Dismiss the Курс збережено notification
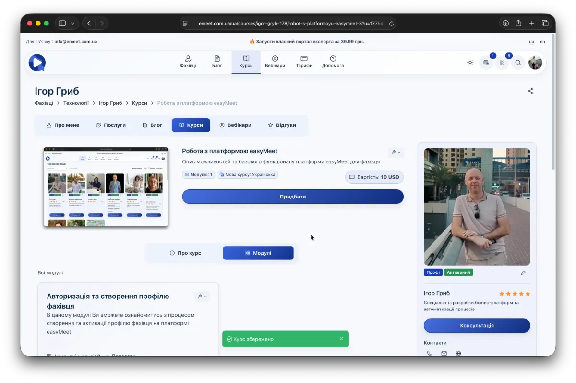576x383 pixels. (x=341, y=339)
